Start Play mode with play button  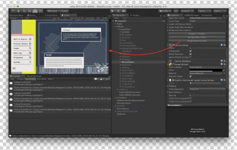[x=113, y=11]
